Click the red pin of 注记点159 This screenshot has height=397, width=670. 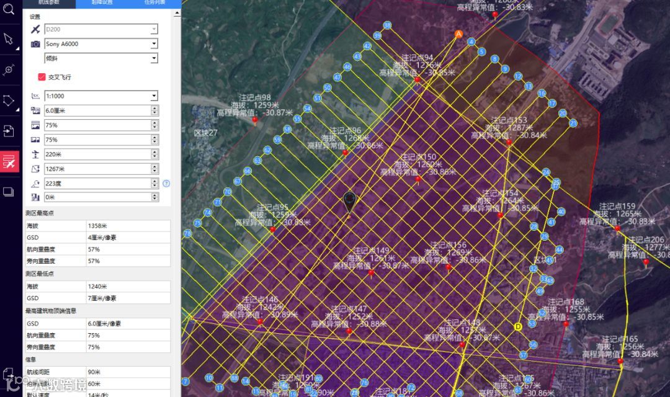coord(617,230)
